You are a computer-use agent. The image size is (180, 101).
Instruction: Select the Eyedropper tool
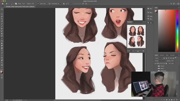point(2,21)
